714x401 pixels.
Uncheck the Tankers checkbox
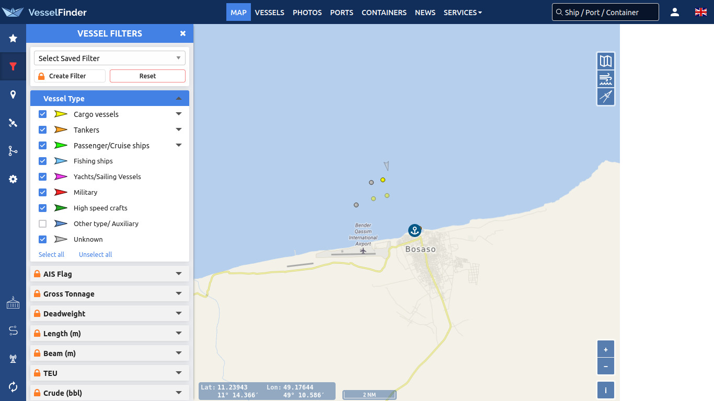pos(43,129)
